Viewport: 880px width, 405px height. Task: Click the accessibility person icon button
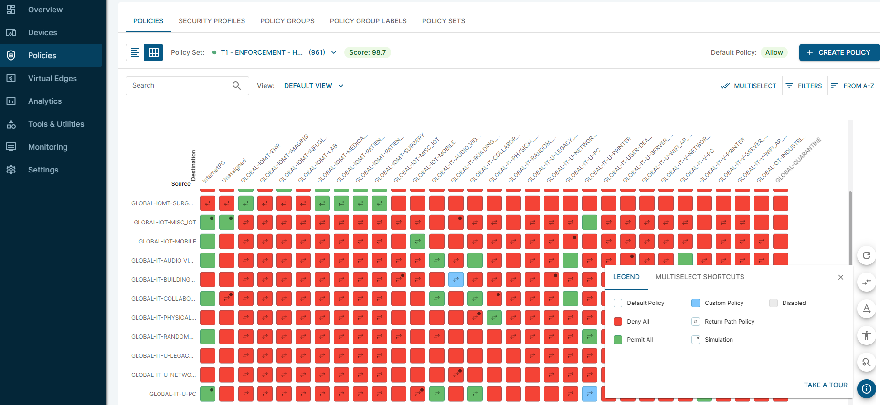click(x=866, y=335)
